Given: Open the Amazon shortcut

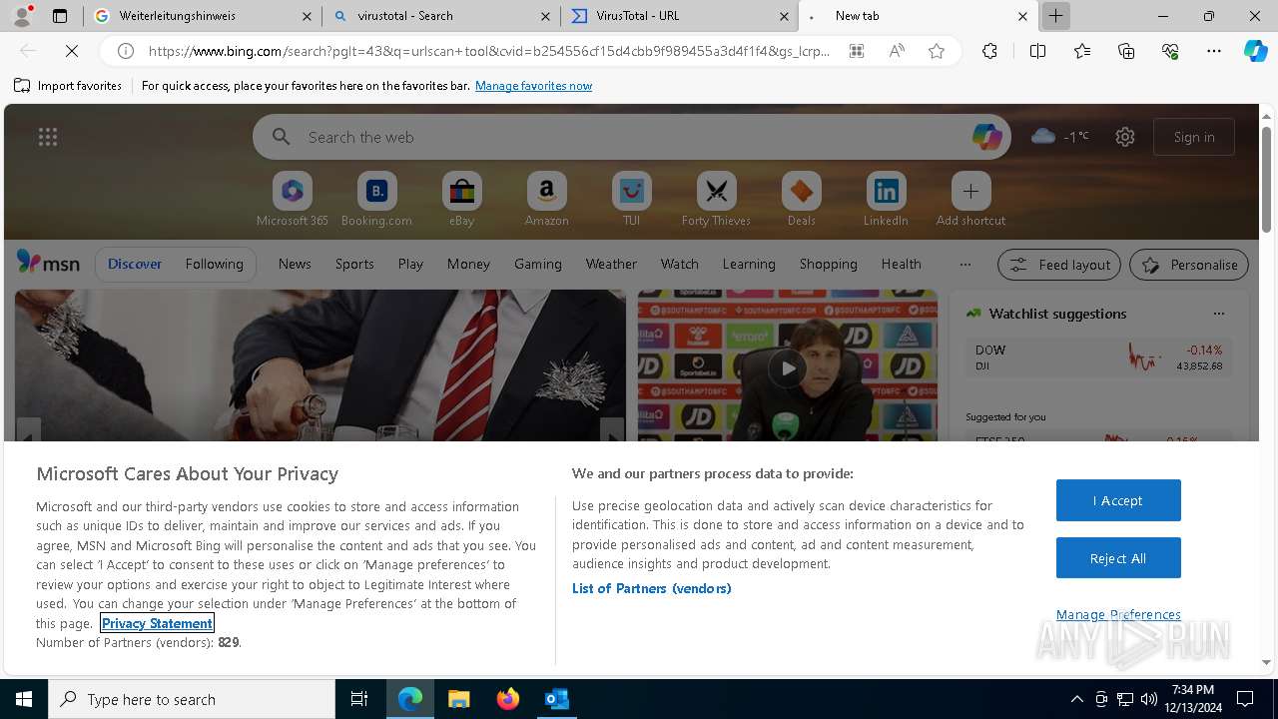Looking at the screenshot, I should pyautogui.click(x=546, y=200).
